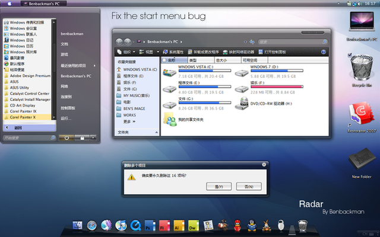Open the stamp Preview icon in dock
The width and height of the screenshot is (380, 237).
[208, 225]
